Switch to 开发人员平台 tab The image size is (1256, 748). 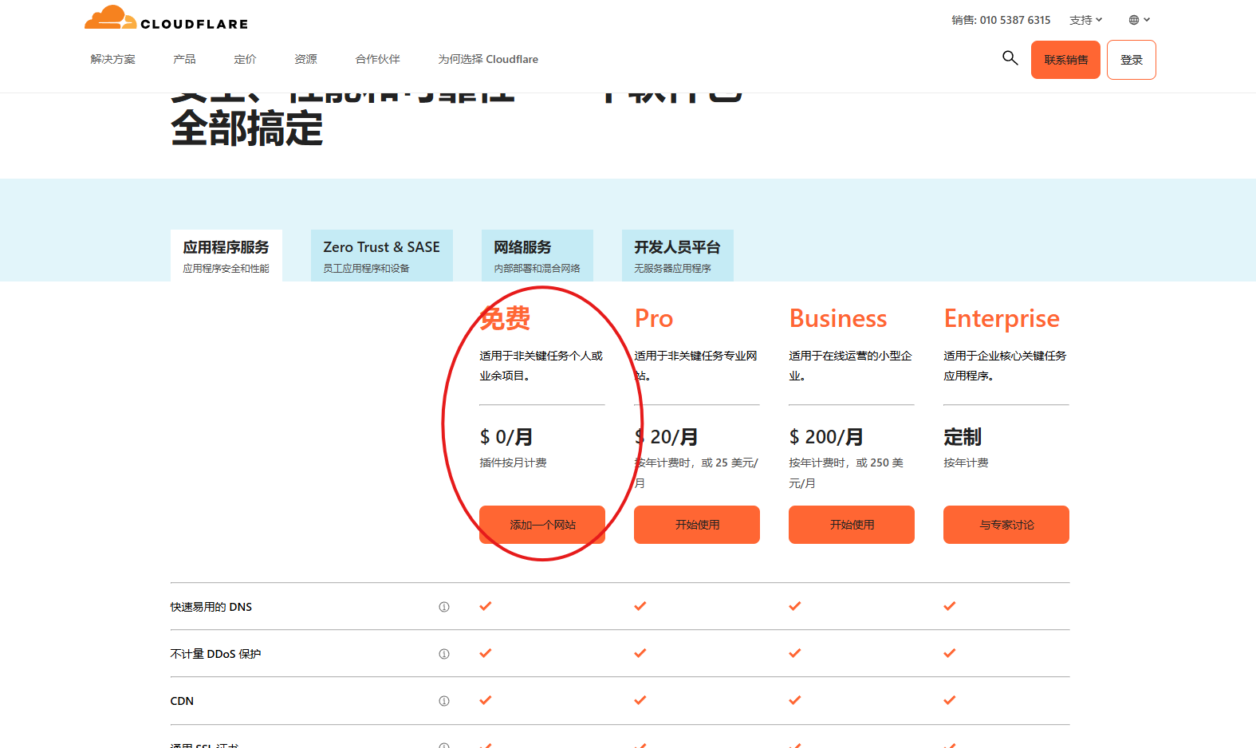click(678, 255)
